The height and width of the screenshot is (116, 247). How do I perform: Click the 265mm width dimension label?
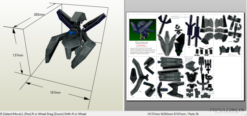coord(39,14)
